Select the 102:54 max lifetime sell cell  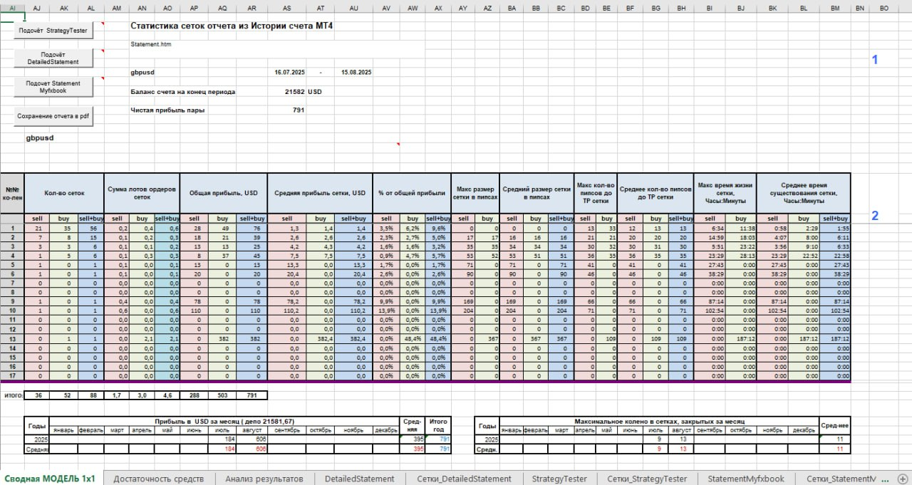click(x=710, y=311)
